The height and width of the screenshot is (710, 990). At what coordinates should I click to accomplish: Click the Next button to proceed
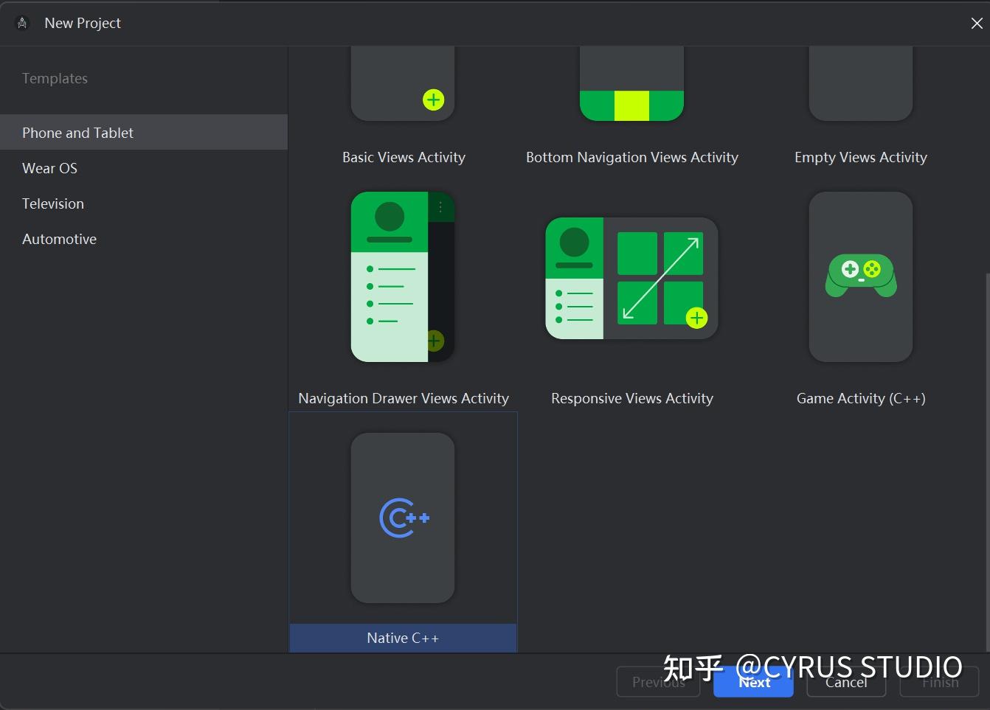click(x=753, y=682)
